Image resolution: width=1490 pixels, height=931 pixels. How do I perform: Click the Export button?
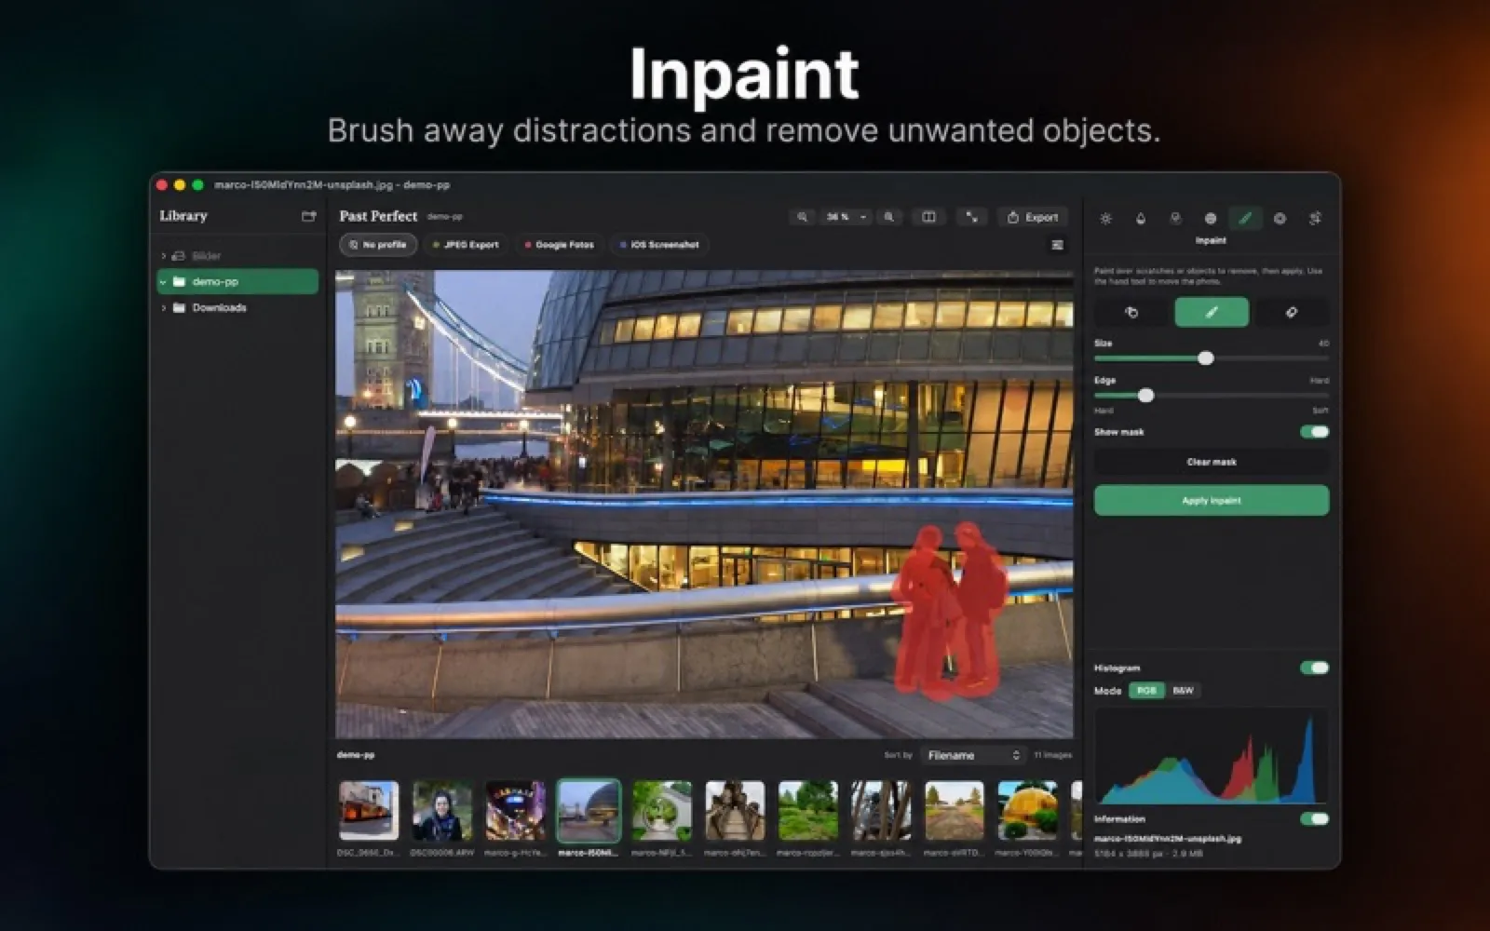1033,217
